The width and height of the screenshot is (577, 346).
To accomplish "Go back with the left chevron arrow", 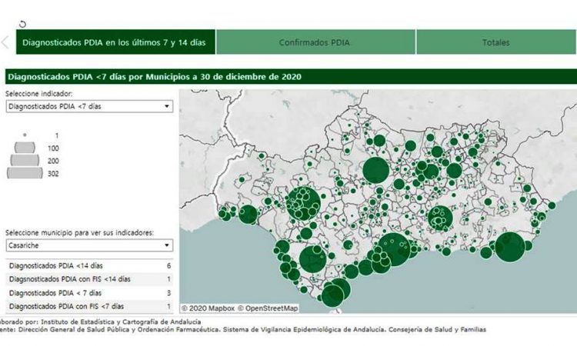I will tap(5, 42).
